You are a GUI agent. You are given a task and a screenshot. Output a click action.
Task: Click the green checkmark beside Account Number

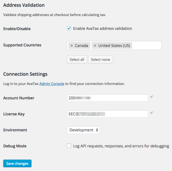point(152,97)
